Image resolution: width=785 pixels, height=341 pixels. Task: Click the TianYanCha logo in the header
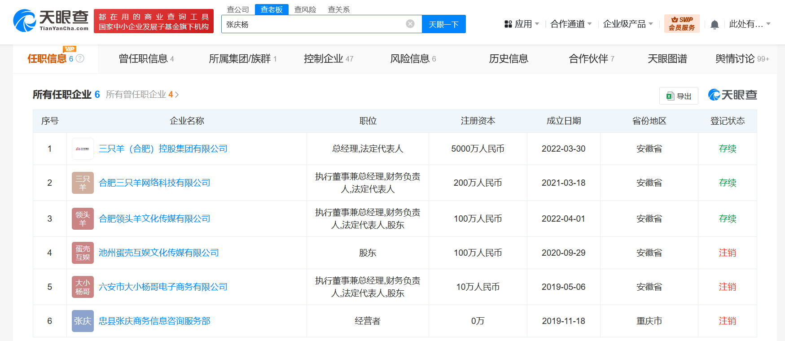pyautogui.click(x=51, y=21)
